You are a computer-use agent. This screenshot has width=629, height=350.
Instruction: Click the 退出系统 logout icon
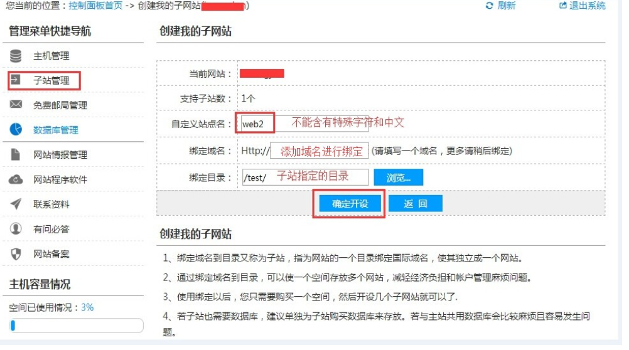tap(563, 6)
